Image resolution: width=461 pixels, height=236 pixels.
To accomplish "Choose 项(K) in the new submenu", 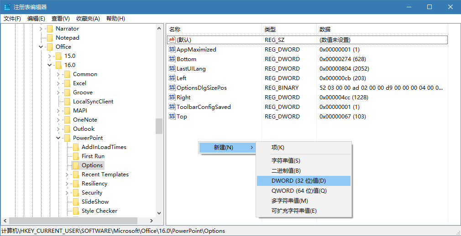I will coord(304,148).
